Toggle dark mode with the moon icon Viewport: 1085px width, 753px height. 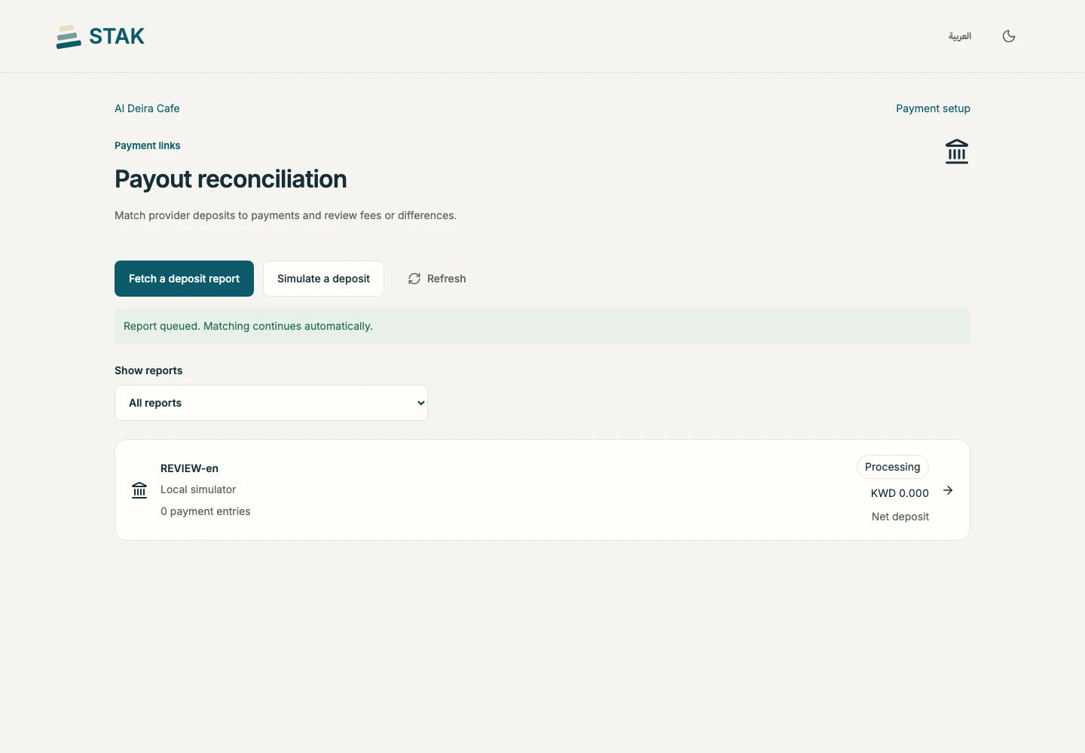click(1009, 36)
